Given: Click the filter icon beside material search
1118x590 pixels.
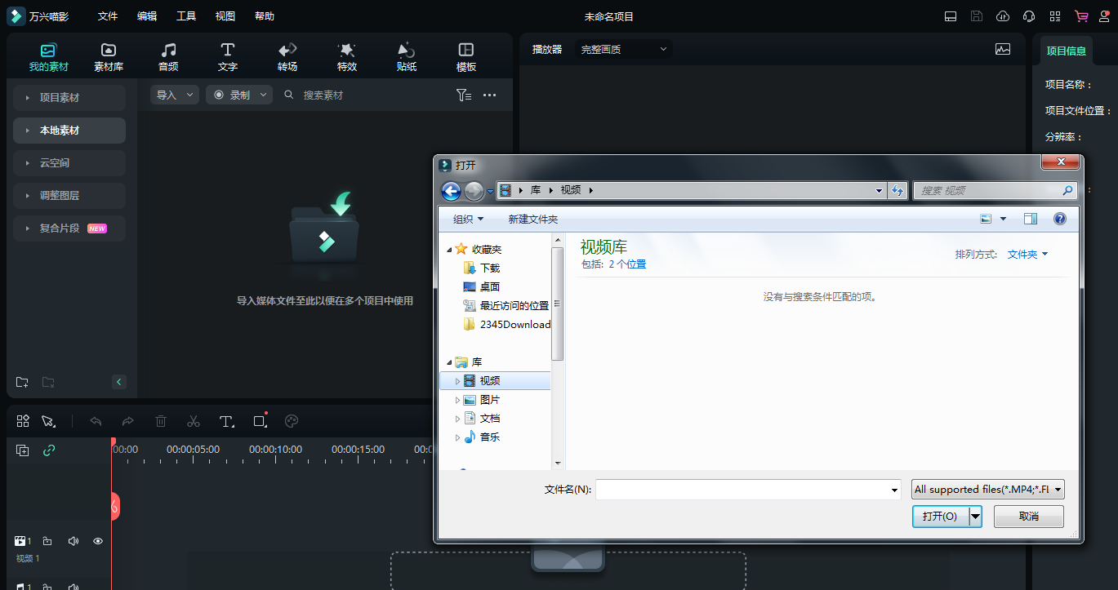Looking at the screenshot, I should pos(463,95).
